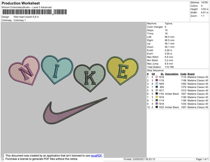Viewport: 210px width, 162px height.
Task: Click the 'Stops:' label
Action: pyautogui.click(x=150, y=30)
